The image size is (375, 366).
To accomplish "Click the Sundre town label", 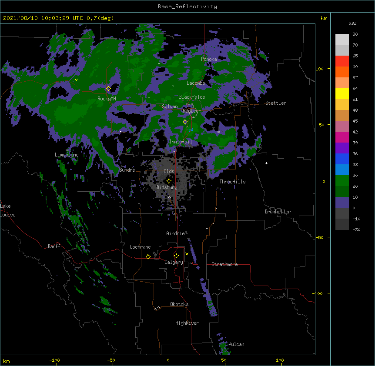I will click(x=127, y=170).
